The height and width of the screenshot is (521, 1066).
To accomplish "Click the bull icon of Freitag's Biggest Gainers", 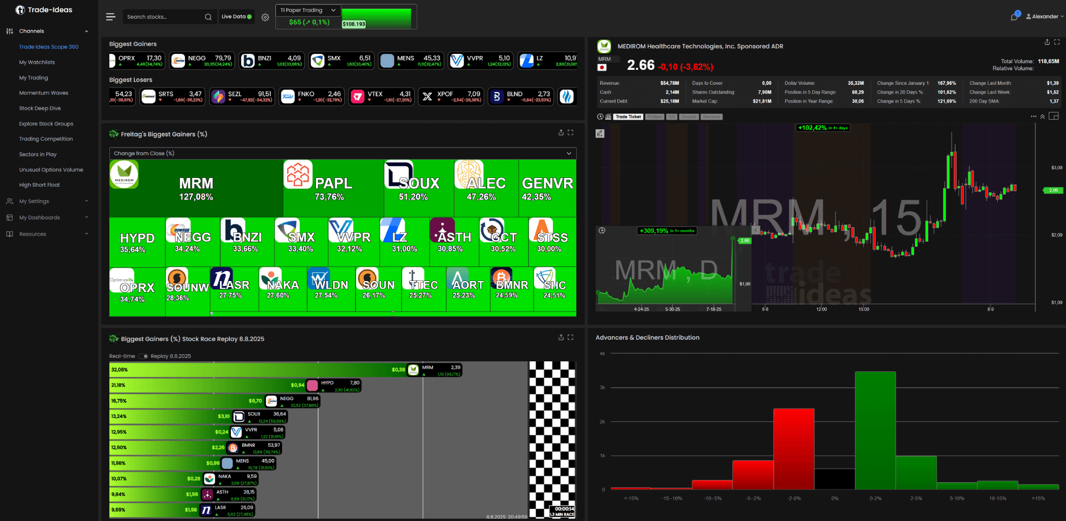I will (x=114, y=134).
